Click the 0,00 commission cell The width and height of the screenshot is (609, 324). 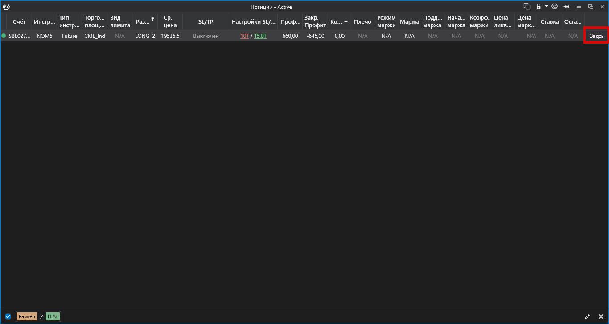339,36
